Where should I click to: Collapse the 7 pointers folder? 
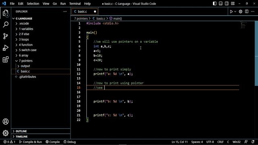coord(41,61)
